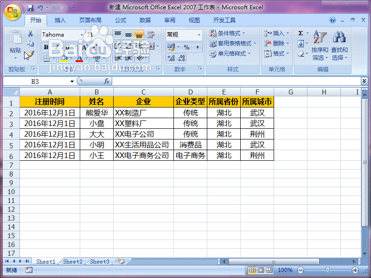The image size is (371, 278).
Task: Click the yellow fill color swatch
Action: pyautogui.click(x=64, y=60)
